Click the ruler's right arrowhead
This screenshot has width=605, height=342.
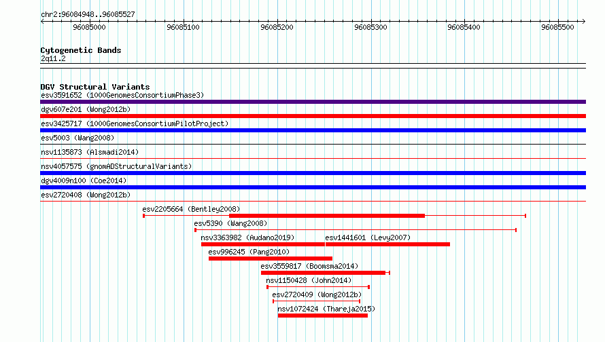click(584, 22)
